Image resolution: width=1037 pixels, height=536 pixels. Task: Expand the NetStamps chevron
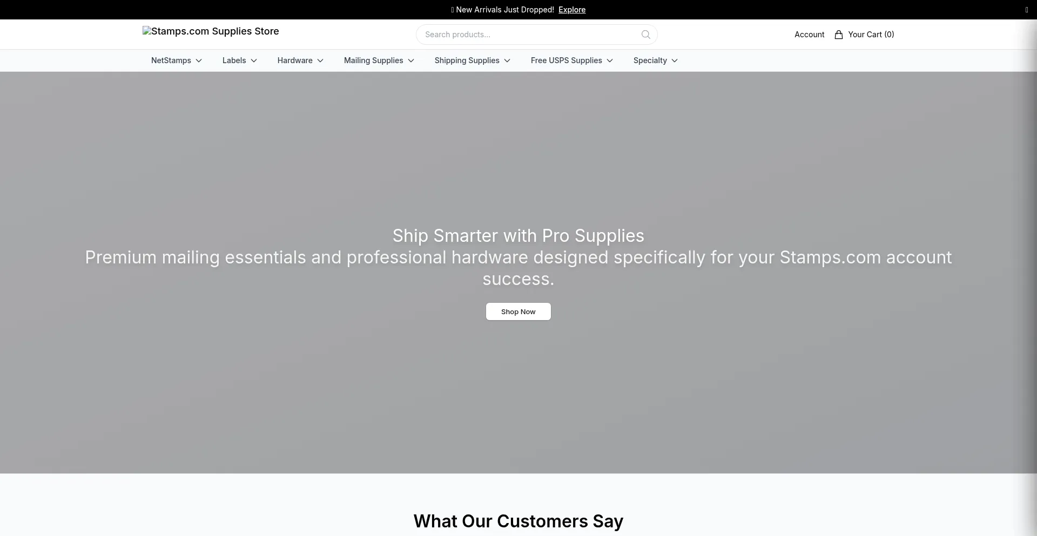pos(199,60)
